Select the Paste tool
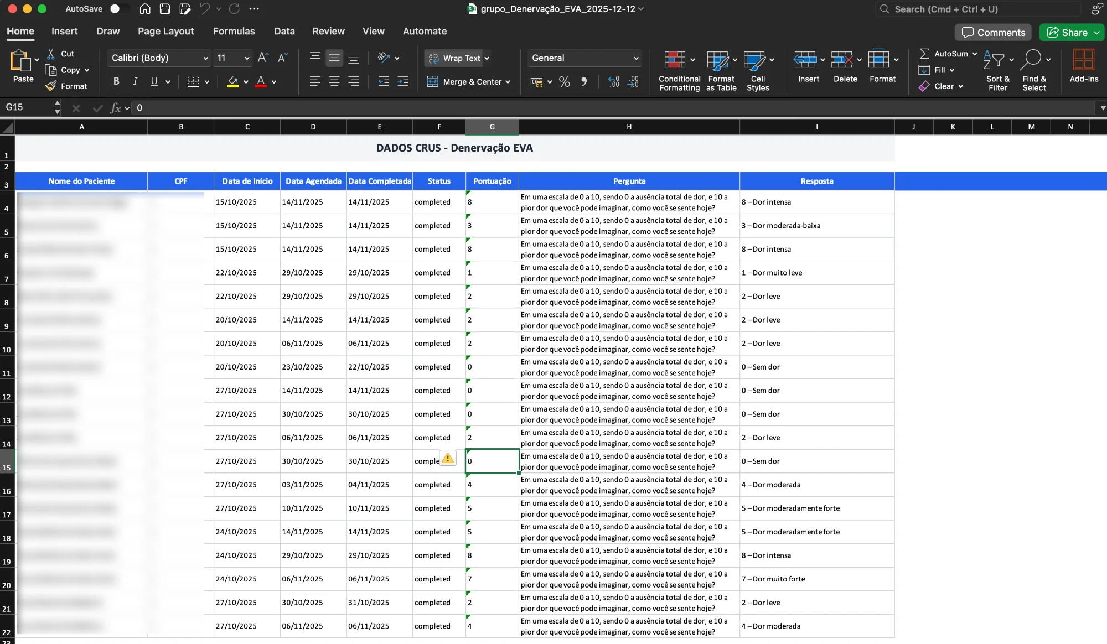1107x644 pixels. click(x=22, y=66)
